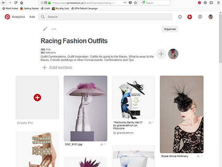This screenshot has width=222, height=167.
Task: View stats icon on Kentucky Derby Hat pin
Action: 150,122
